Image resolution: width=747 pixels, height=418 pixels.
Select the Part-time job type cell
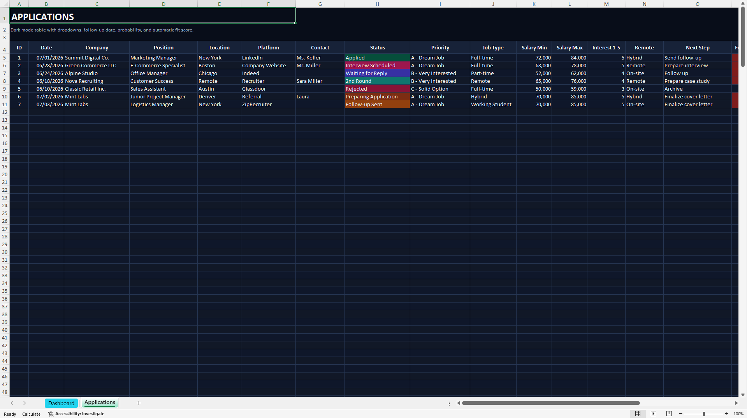pyautogui.click(x=493, y=73)
